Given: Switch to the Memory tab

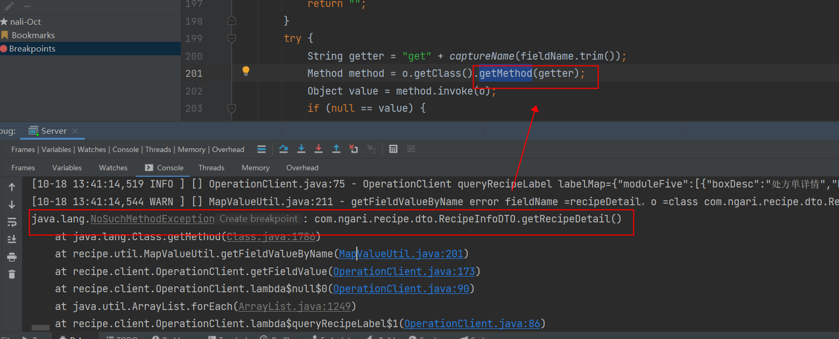Looking at the screenshot, I should click(x=256, y=168).
